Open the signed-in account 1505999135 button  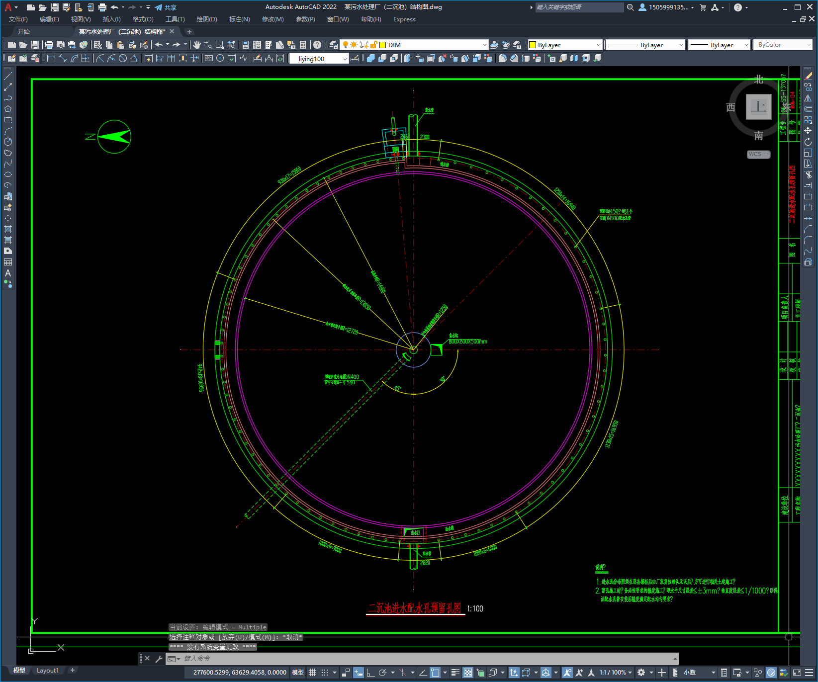[x=666, y=7]
